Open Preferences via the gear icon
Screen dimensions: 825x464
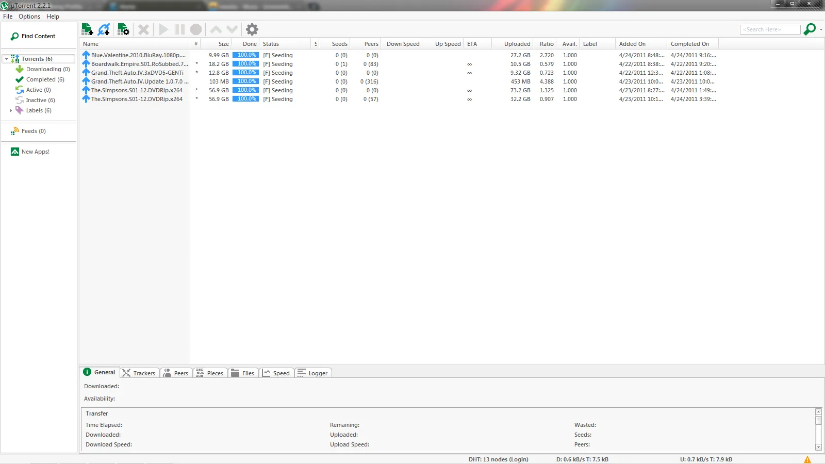click(x=252, y=29)
